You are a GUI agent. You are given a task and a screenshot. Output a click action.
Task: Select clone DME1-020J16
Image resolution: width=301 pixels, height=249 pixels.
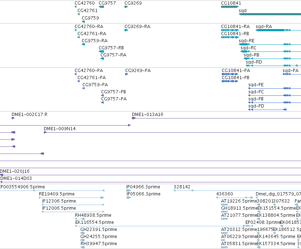tap(15, 171)
